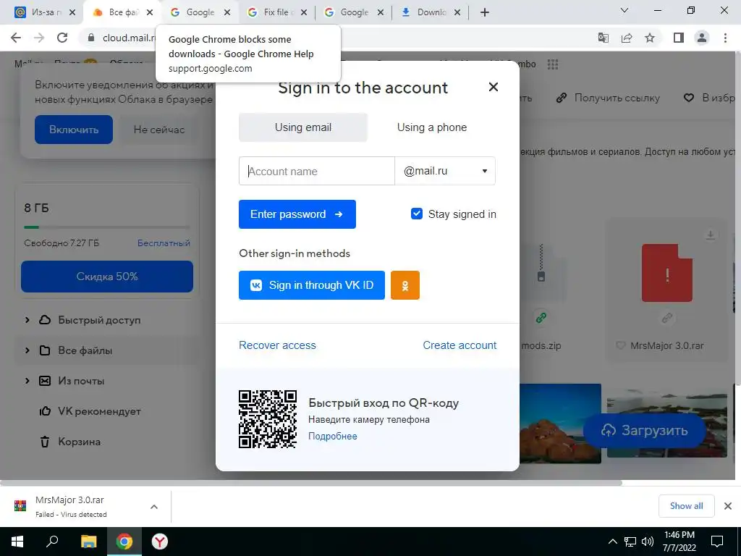Click the Enter password button
The image size is (741, 556).
point(297,214)
